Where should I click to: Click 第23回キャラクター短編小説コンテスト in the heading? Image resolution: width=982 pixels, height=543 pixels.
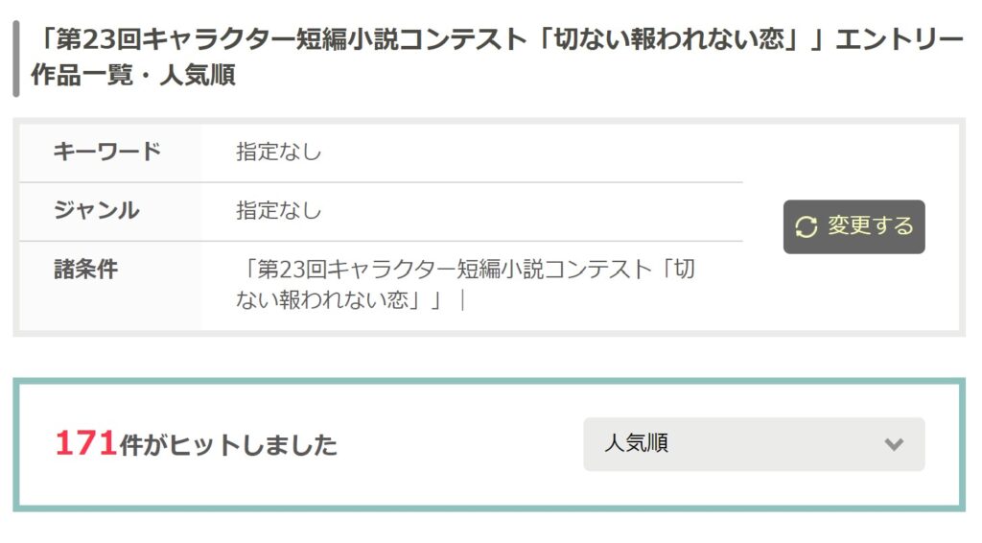[292, 39]
